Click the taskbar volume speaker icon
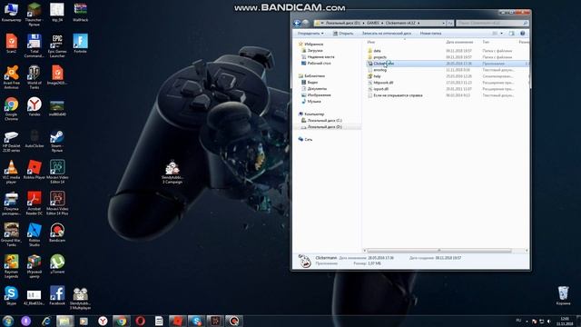 pyautogui.click(x=548, y=321)
